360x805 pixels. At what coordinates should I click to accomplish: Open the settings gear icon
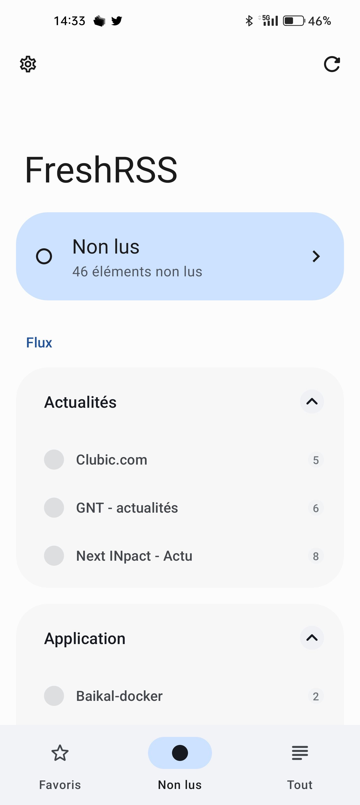(x=28, y=64)
